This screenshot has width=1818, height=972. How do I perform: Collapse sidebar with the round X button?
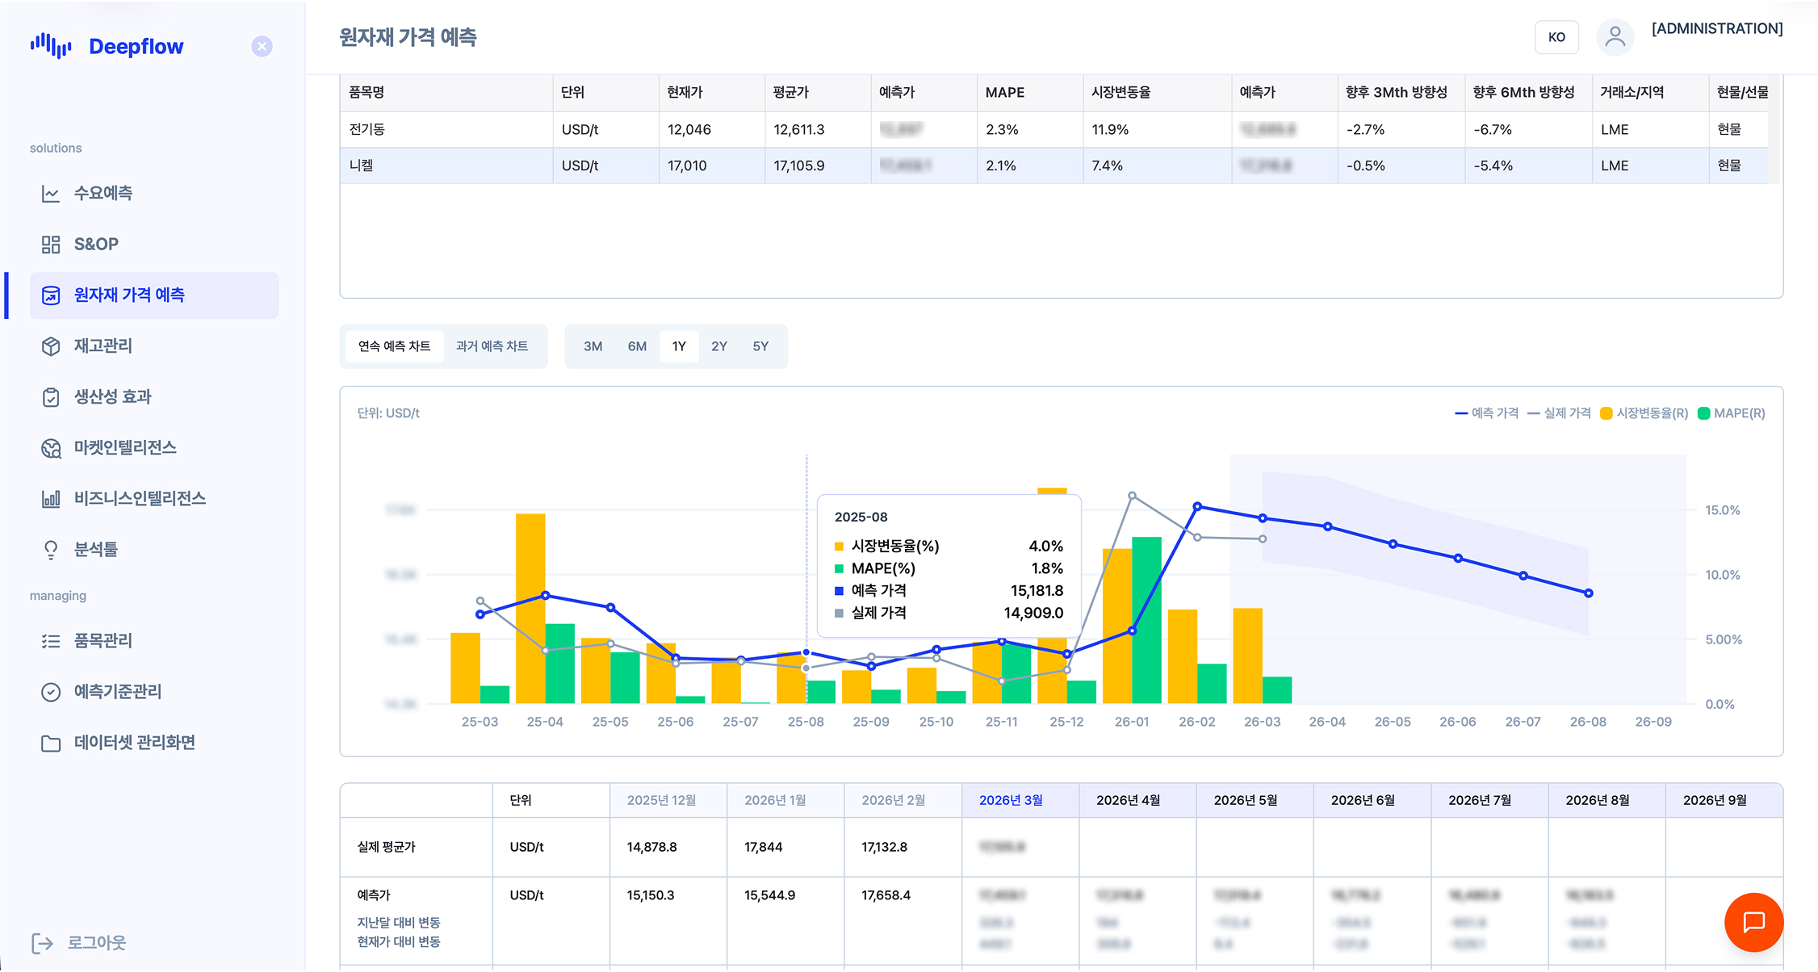tap(262, 47)
